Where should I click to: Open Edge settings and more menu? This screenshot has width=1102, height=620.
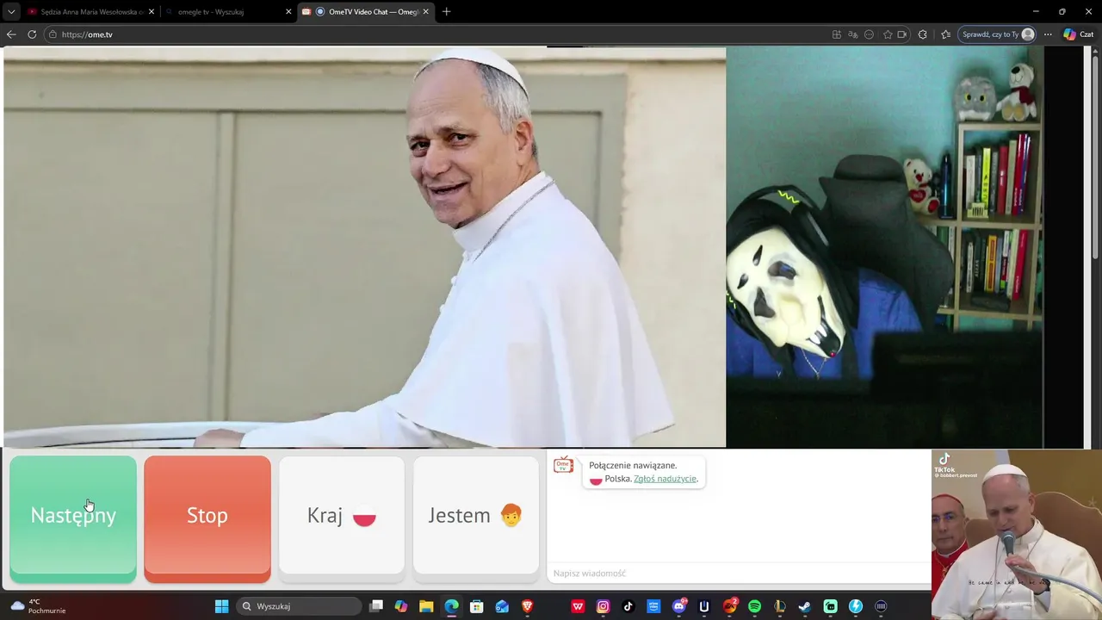1048,34
